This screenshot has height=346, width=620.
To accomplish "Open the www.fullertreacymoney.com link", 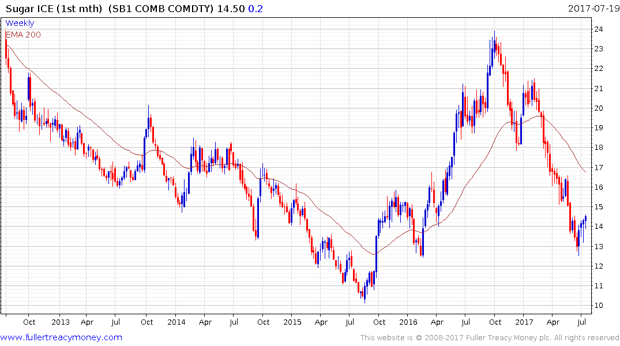I will [61, 337].
